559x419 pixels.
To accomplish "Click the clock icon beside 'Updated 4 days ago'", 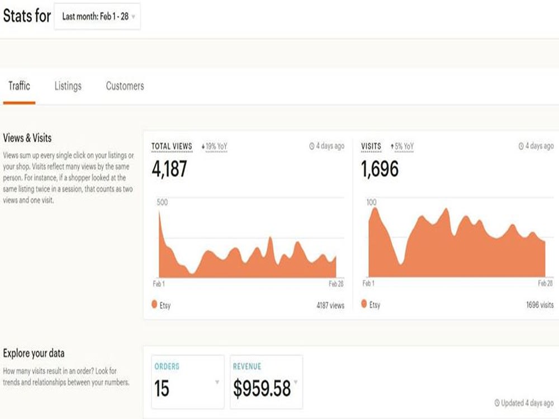I will [x=497, y=403].
